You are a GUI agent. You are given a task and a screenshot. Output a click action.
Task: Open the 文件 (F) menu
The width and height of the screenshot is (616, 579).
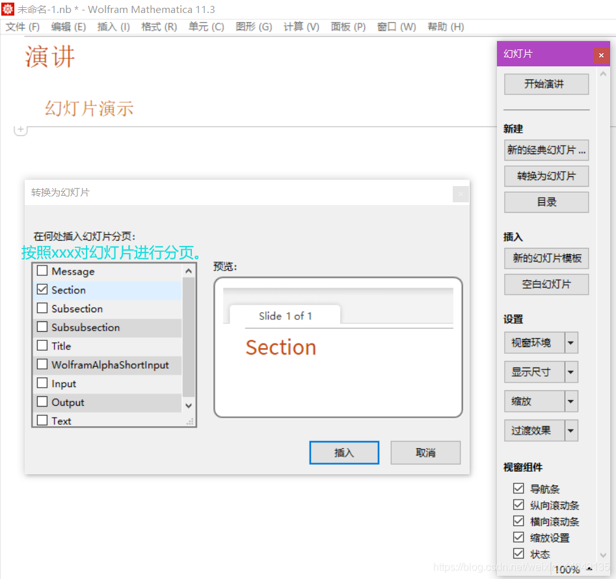(x=23, y=27)
